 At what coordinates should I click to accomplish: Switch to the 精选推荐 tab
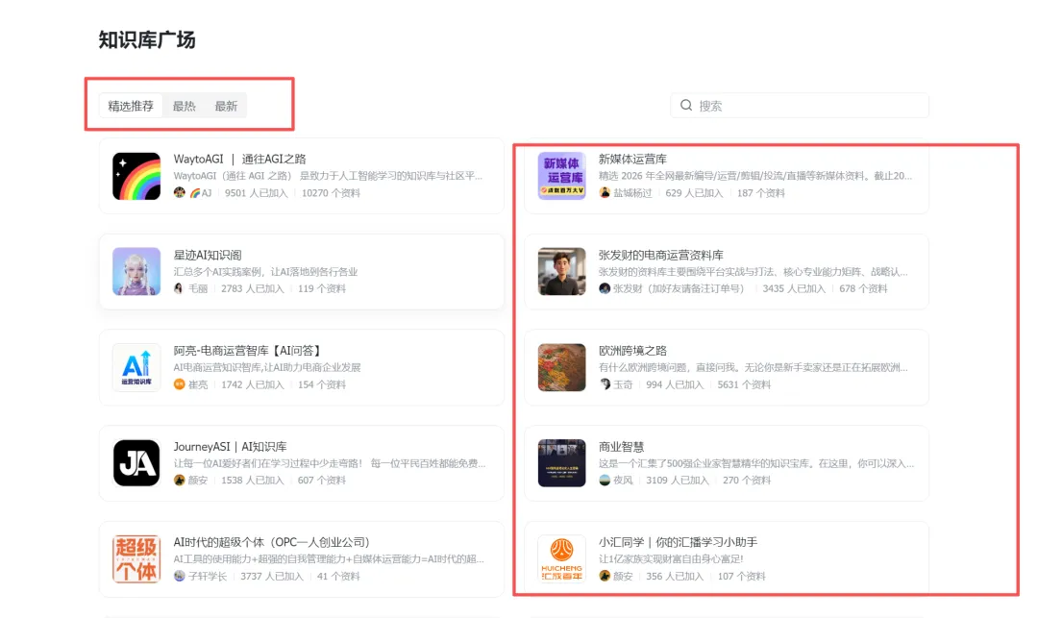[x=131, y=106]
